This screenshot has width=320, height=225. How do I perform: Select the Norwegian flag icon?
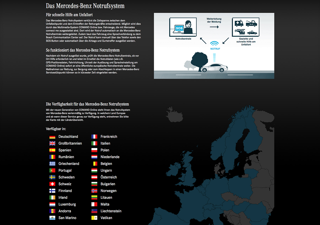(94, 191)
